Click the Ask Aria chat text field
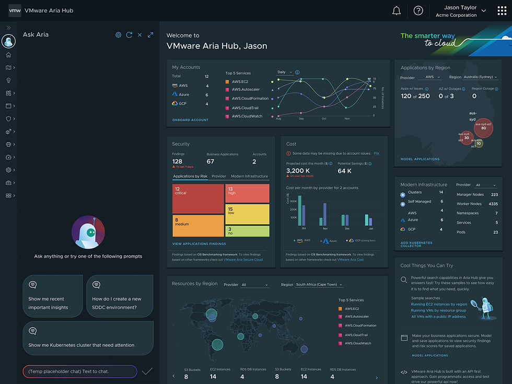The width and height of the screenshot is (512, 384). point(80,371)
